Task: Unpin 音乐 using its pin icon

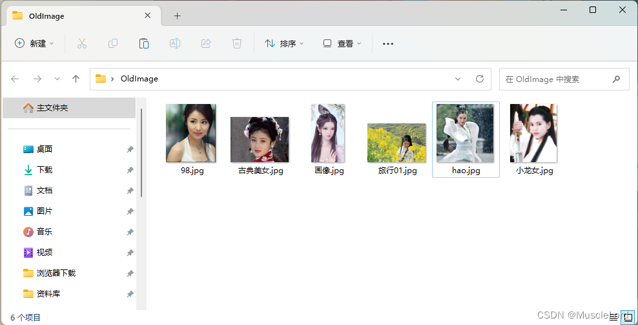Action: [130, 232]
